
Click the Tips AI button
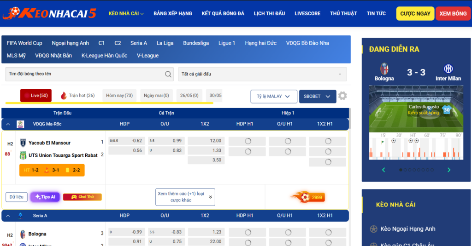(45, 197)
